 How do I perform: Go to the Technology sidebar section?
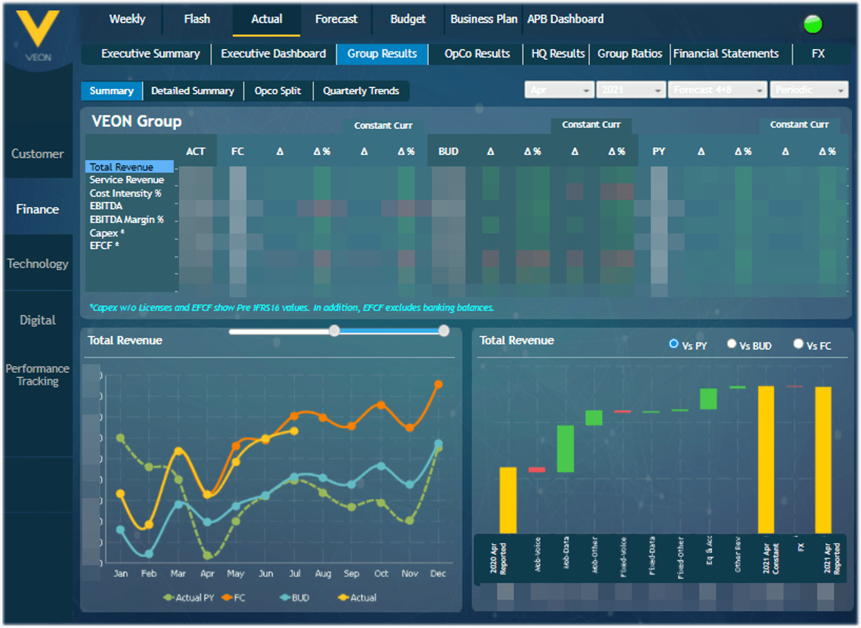[37, 264]
